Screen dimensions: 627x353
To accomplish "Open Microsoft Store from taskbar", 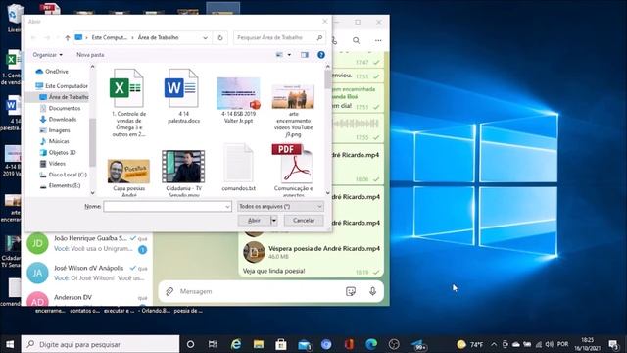I will (281, 344).
